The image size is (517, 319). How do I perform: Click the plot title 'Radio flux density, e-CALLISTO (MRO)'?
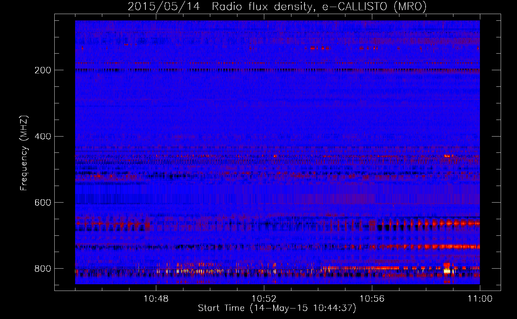tap(319, 6)
